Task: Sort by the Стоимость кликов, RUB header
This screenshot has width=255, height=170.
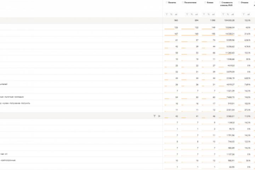Action: pos(227,4)
